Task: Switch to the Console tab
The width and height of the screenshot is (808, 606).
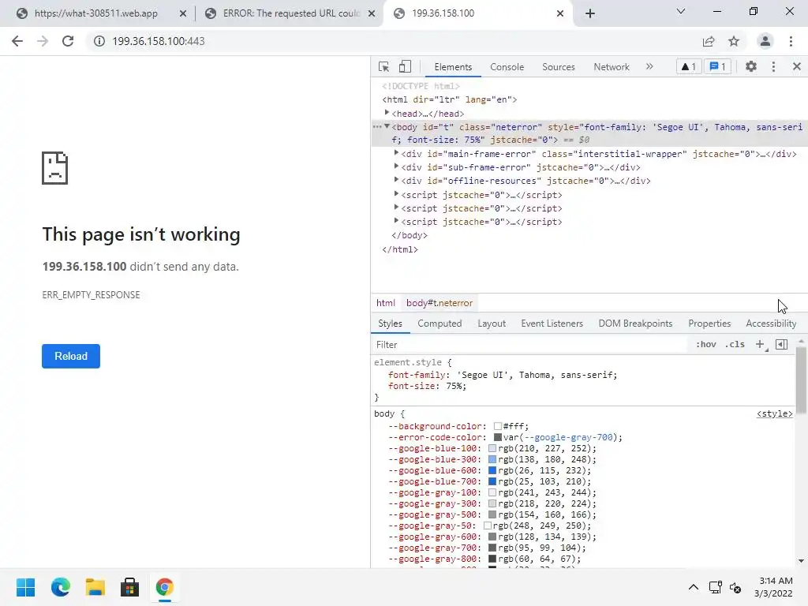Action: tap(507, 67)
